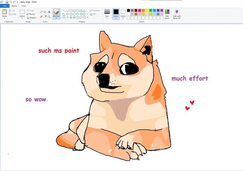Pick the bright red color swatch

(140, 10)
